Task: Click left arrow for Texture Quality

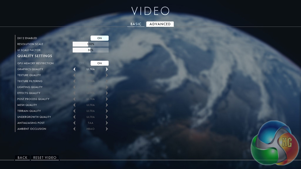Action: pyautogui.click(x=74, y=75)
